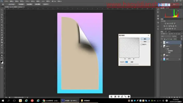
Task: Select the Gradient tool
Action: [2, 37]
